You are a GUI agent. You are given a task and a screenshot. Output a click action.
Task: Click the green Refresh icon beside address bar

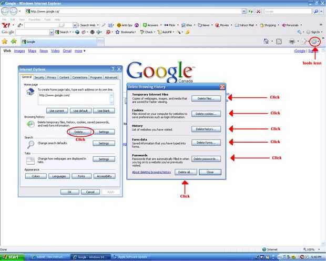251,11
